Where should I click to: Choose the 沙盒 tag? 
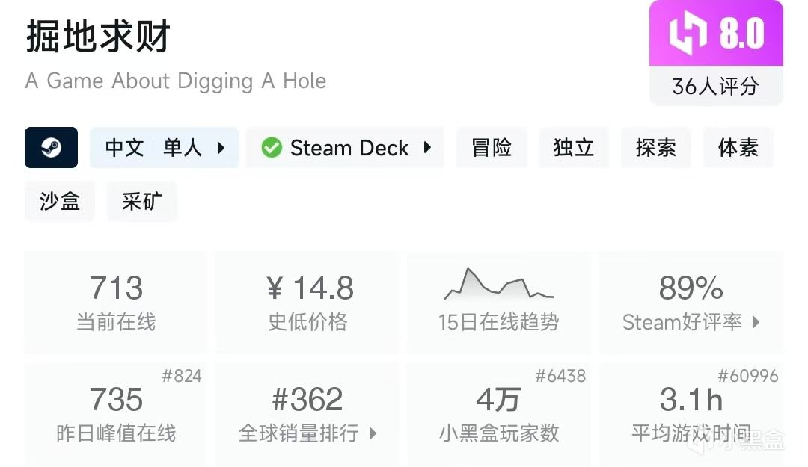point(60,201)
